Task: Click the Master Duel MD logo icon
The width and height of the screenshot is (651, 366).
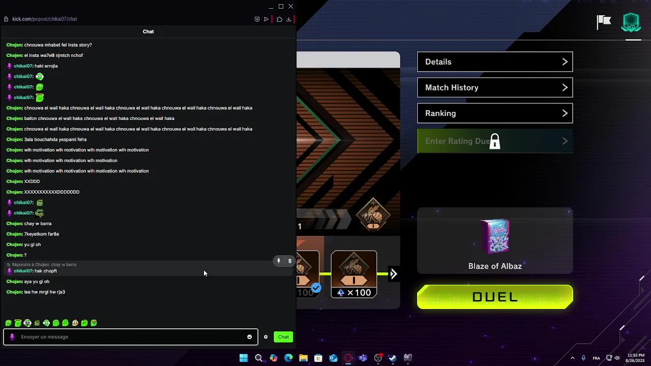Action: 631,23
